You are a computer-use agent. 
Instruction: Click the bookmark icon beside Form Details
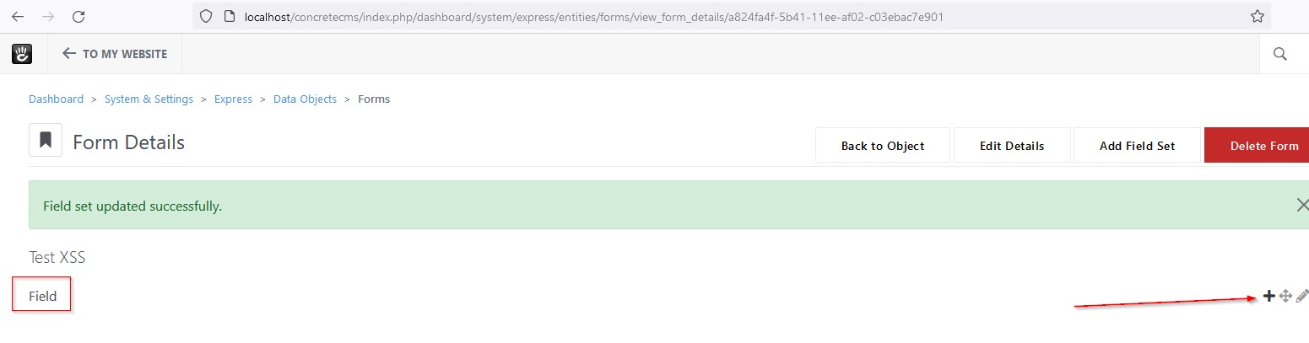[46, 140]
